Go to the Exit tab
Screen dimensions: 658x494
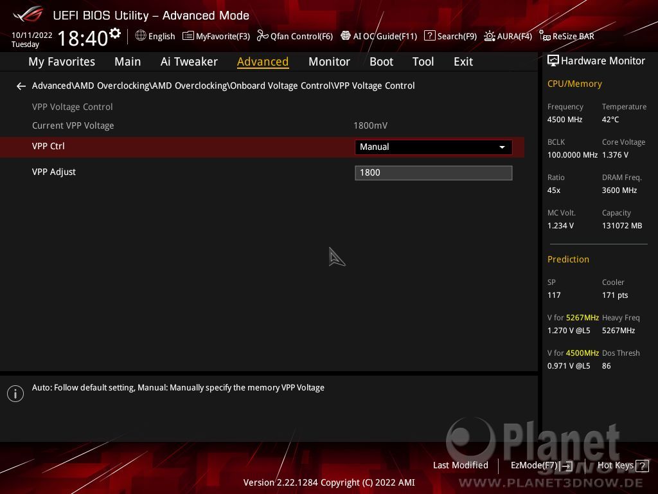coord(463,62)
